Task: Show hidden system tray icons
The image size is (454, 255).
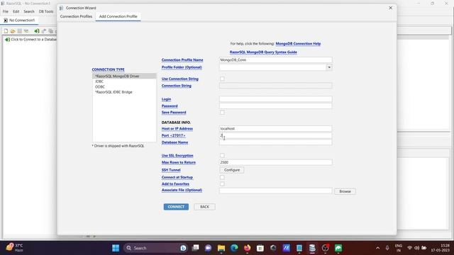Action: click(x=377, y=248)
